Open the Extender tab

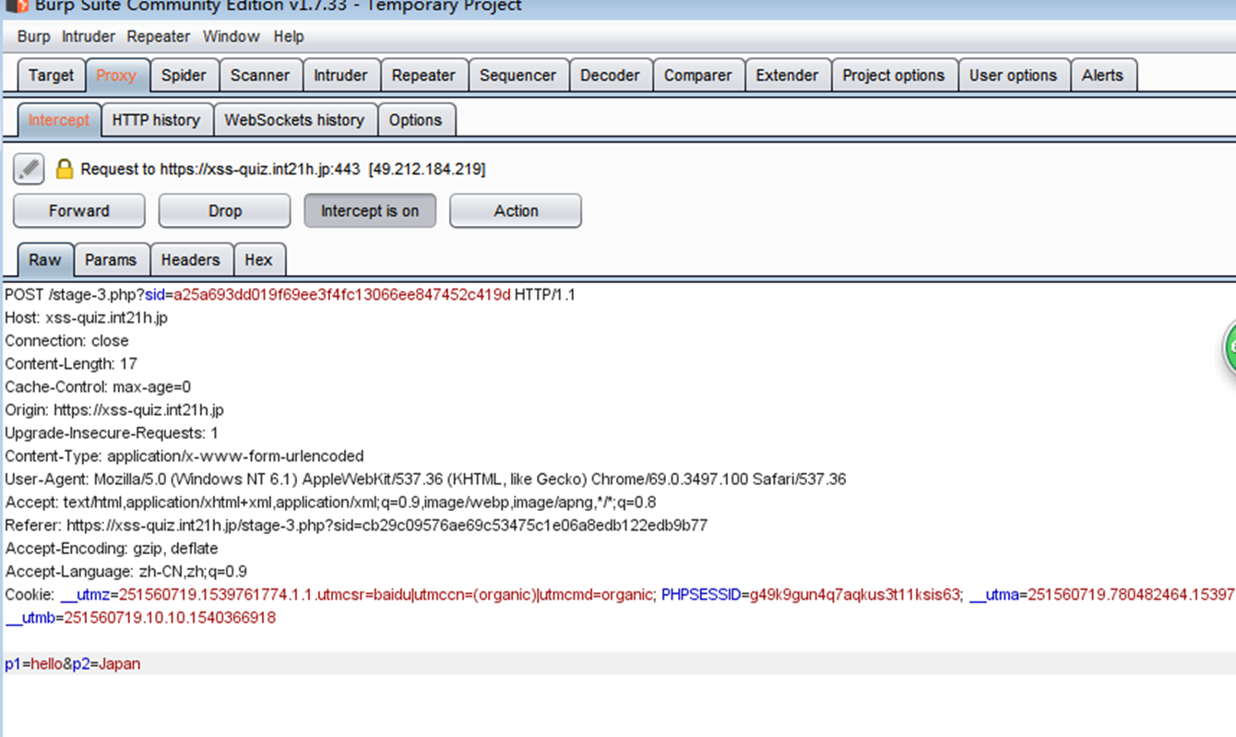click(x=787, y=76)
